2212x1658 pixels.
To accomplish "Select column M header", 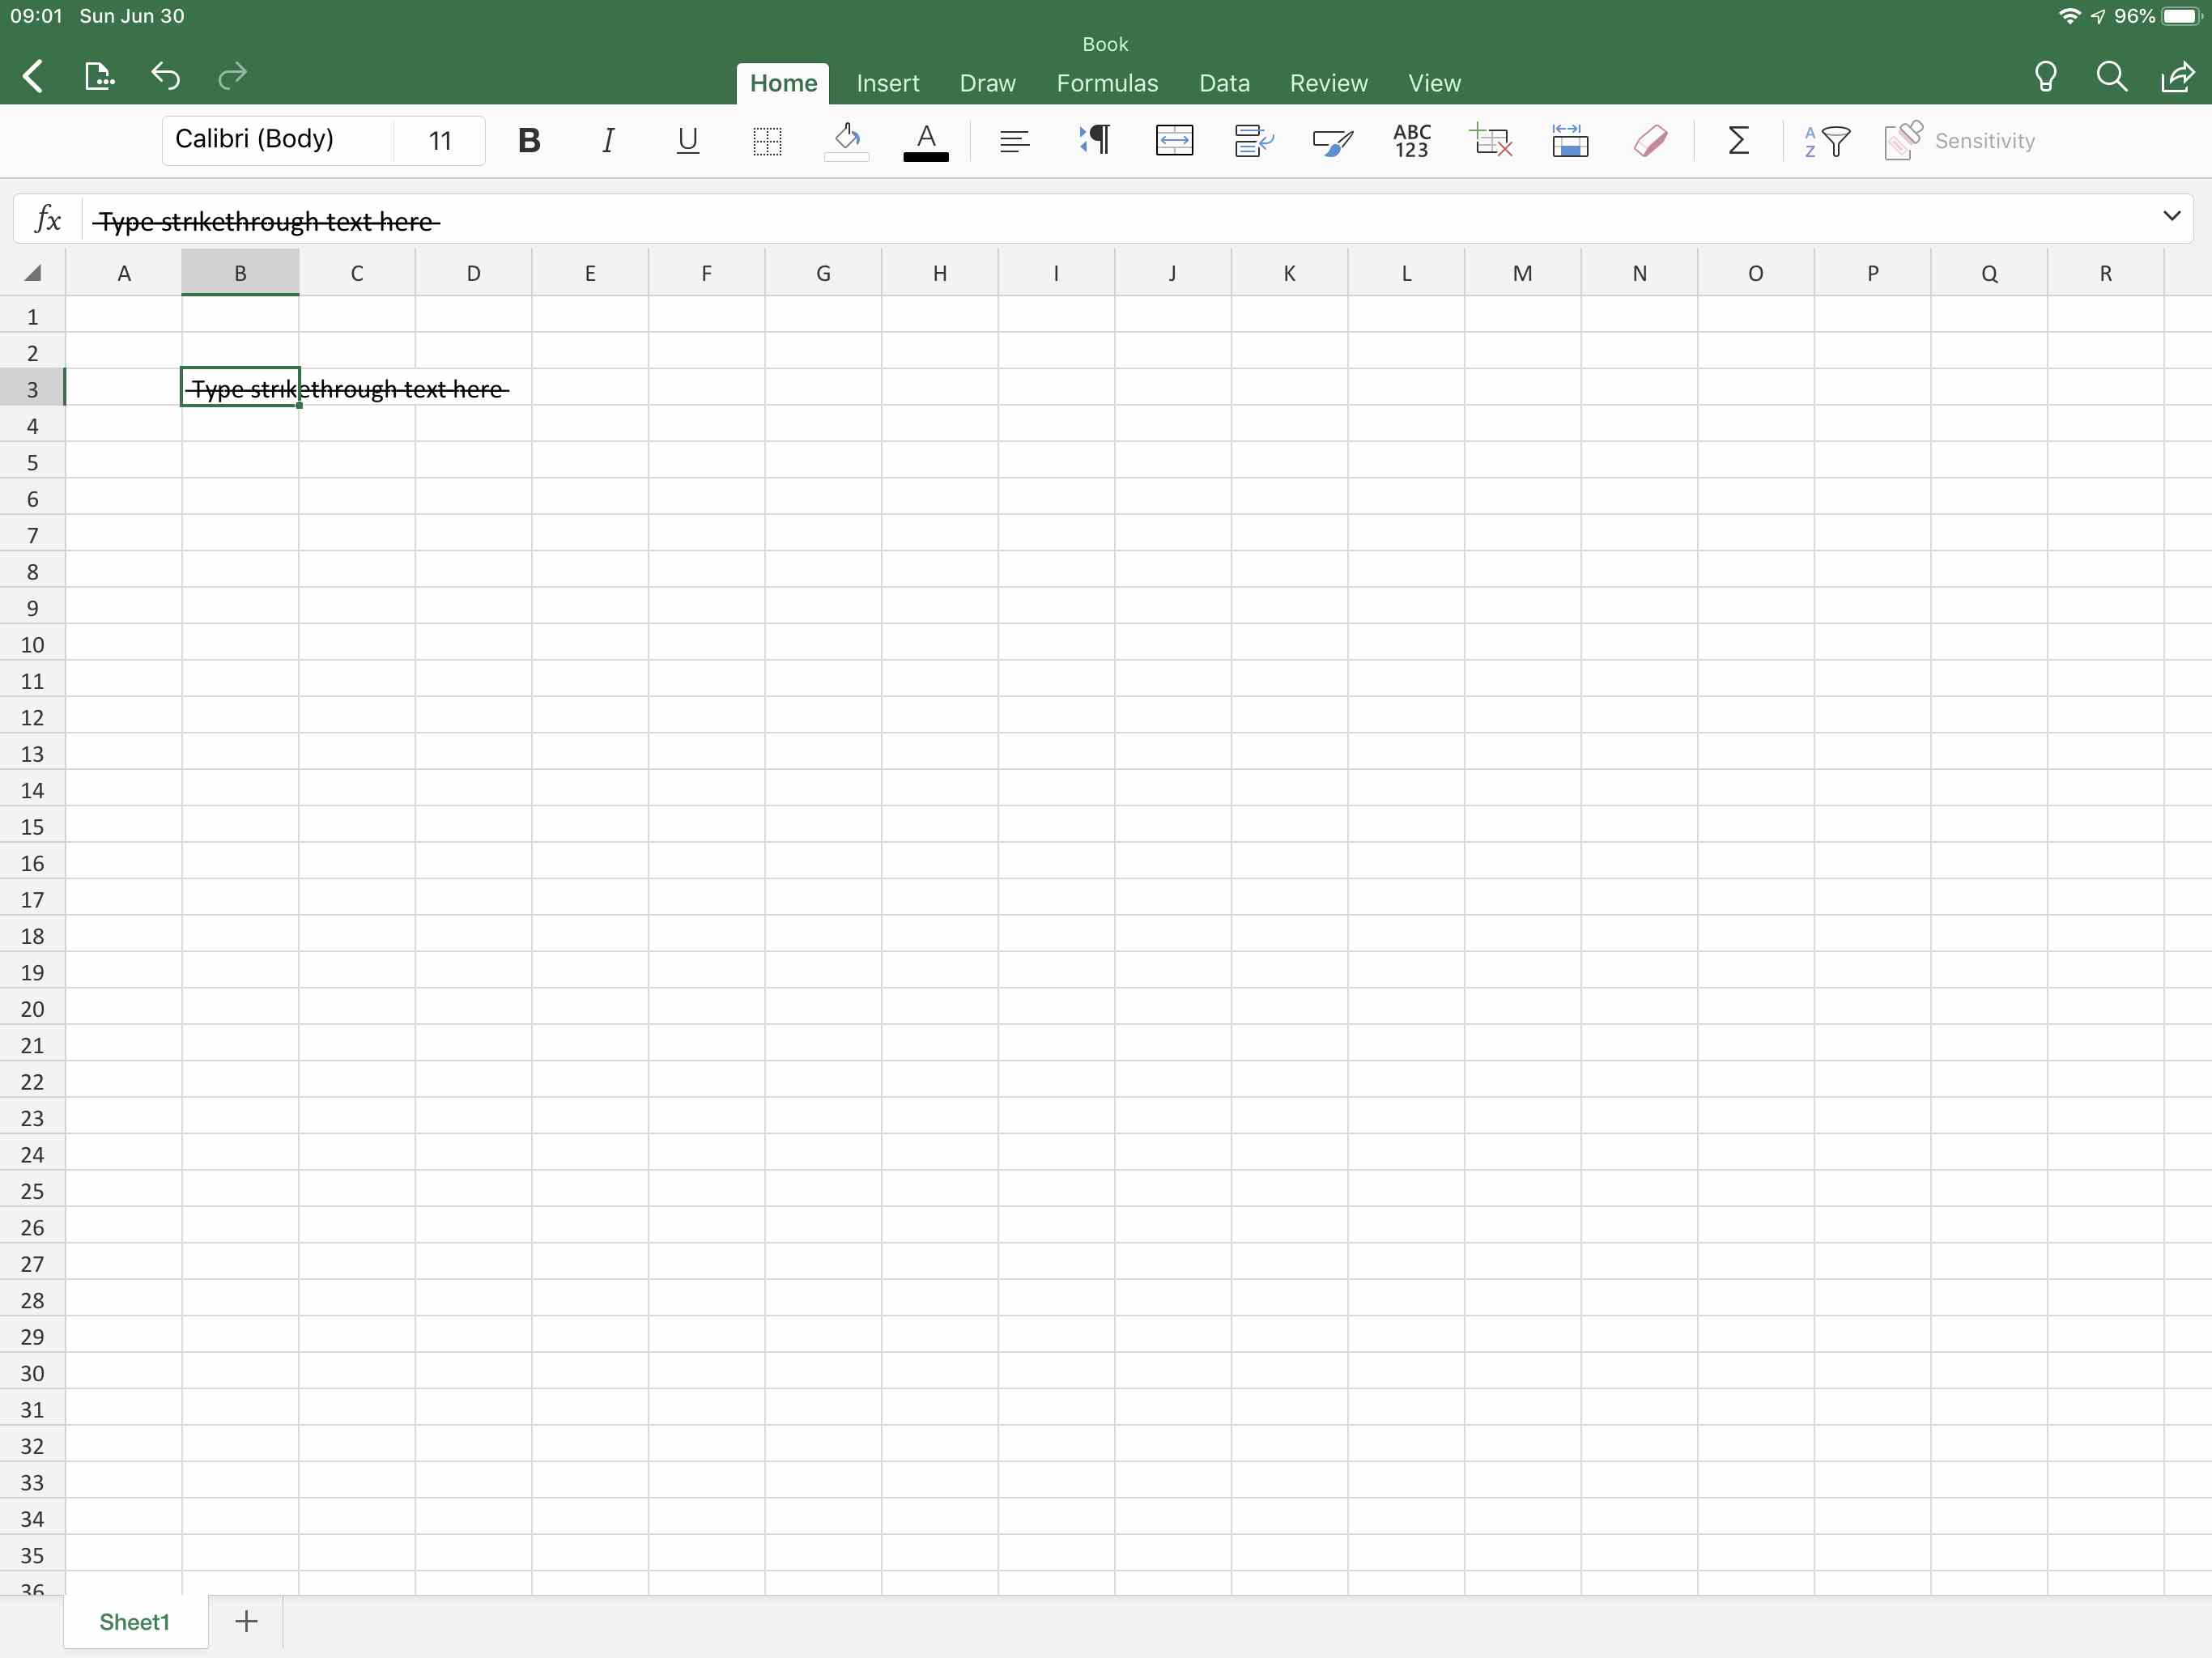I will (1523, 273).
